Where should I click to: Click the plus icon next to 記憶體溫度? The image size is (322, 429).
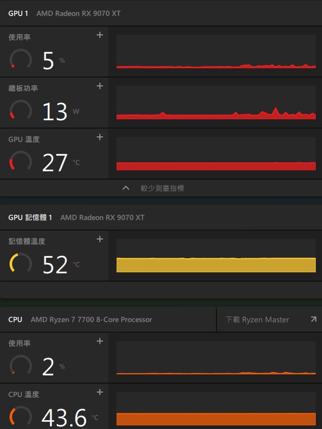click(100, 239)
